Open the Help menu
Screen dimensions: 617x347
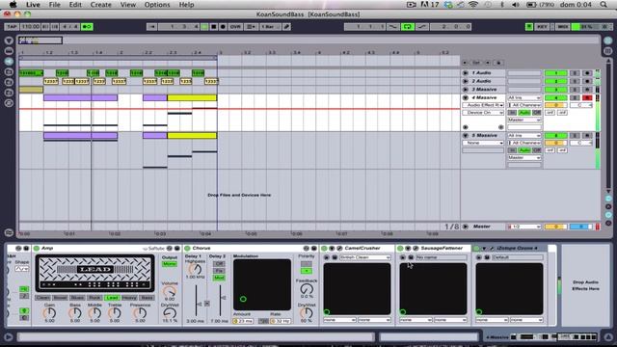(186, 5)
